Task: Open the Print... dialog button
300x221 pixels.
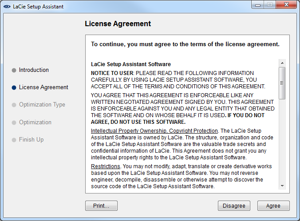Action: coord(101,206)
